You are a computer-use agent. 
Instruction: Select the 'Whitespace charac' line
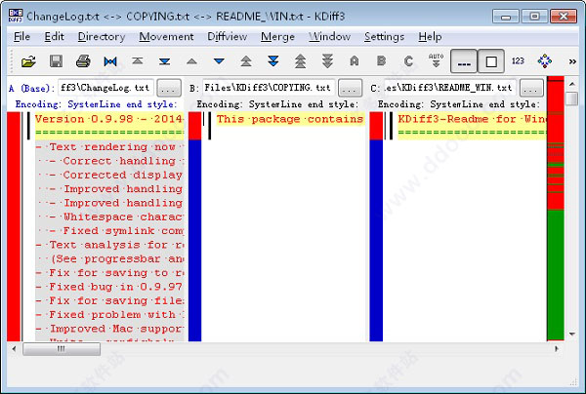109,217
